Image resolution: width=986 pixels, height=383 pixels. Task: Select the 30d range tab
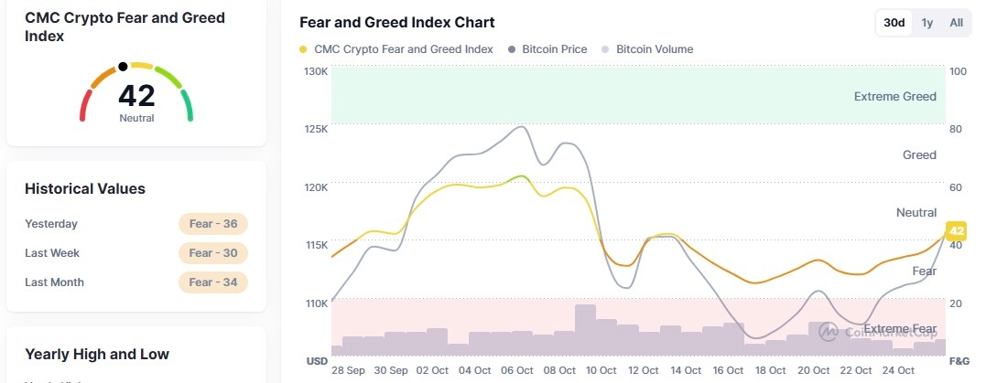894,23
